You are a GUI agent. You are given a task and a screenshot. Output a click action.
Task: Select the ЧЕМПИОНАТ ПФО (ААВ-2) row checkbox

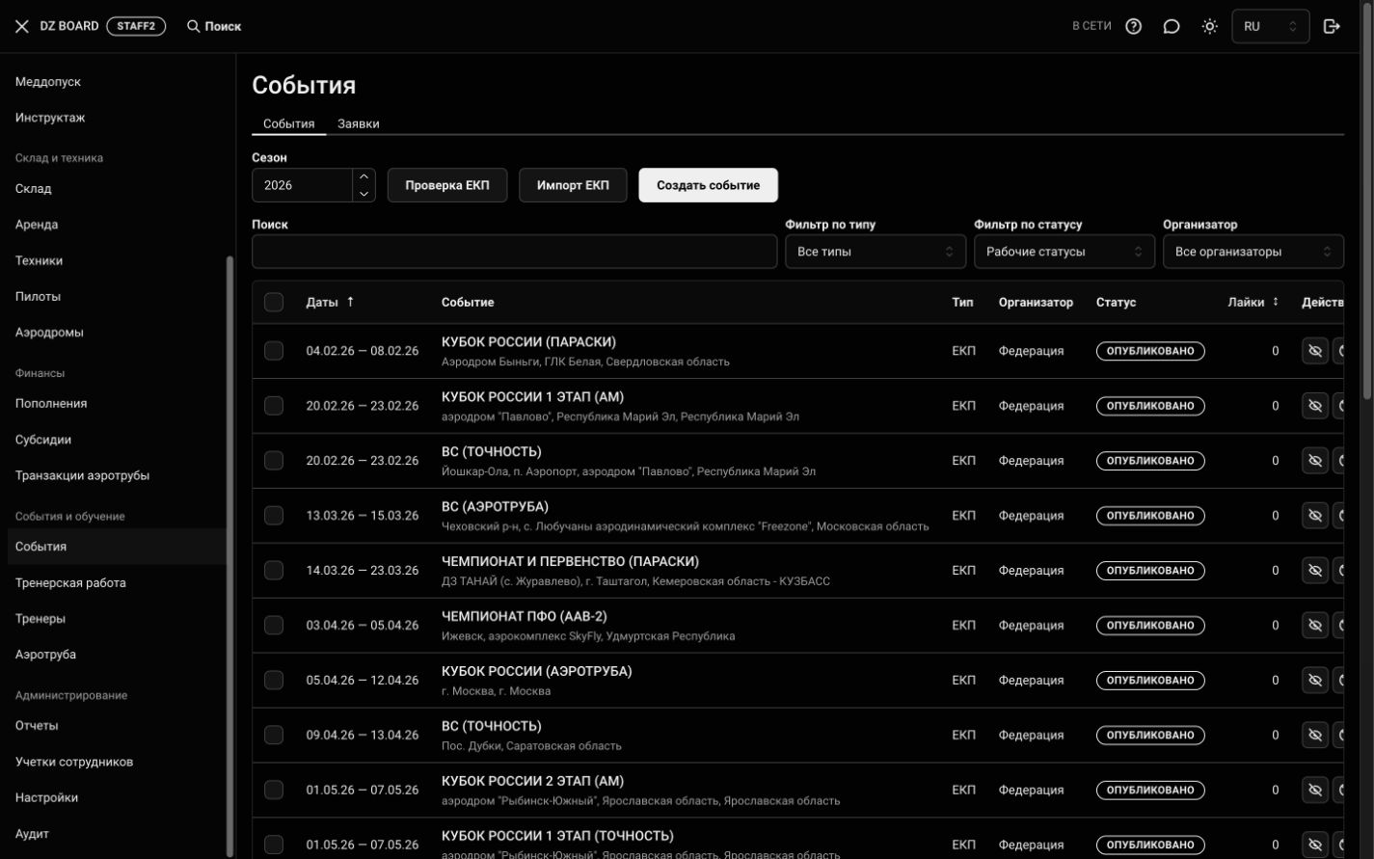274,626
